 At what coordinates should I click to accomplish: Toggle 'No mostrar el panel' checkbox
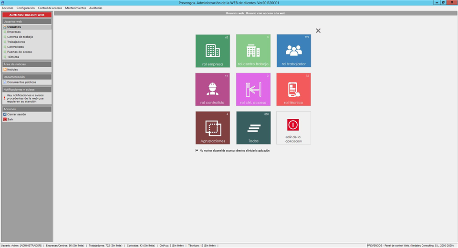[197, 150]
